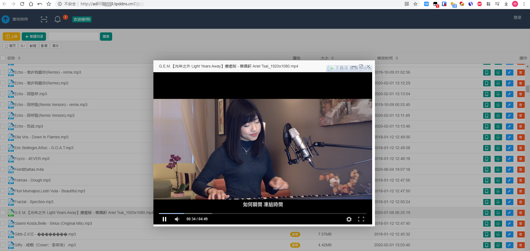The height and width of the screenshot is (251, 530).
Task: Delete the file dated 2020-02-01 13:13:46
Action: 521,126
